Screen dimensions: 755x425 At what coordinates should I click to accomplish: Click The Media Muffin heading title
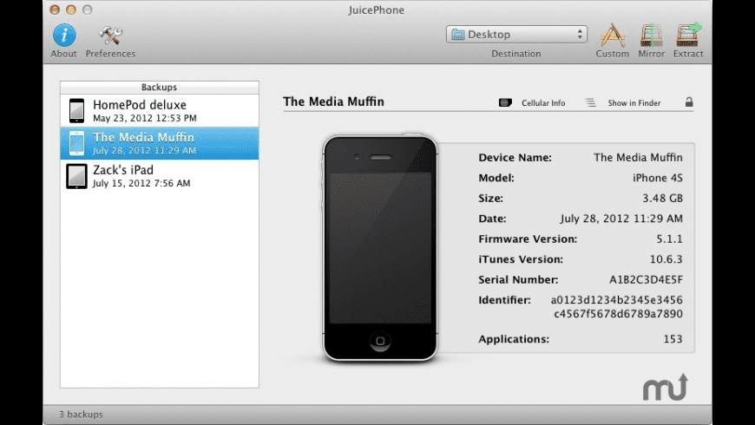click(x=334, y=101)
